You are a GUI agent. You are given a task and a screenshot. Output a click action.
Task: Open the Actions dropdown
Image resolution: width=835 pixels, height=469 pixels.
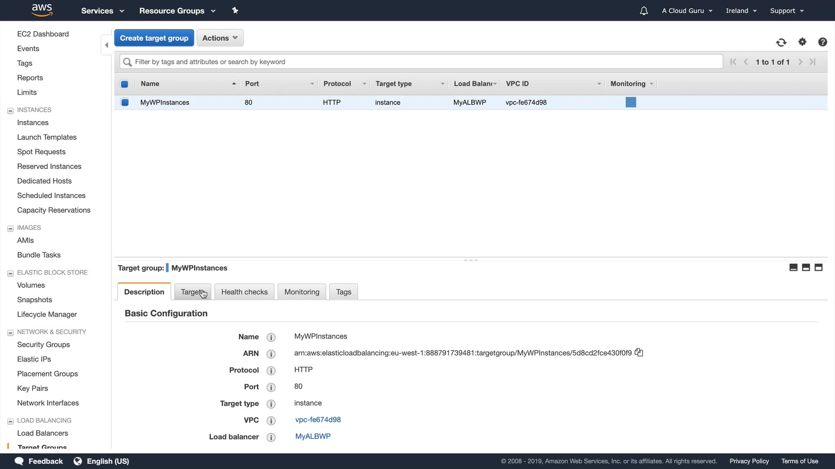click(220, 38)
